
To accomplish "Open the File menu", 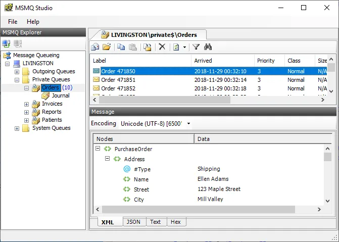I will 13,22.
